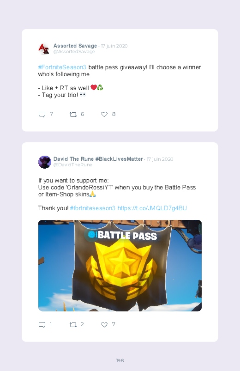Open Assorted Savage profile avatar
The width and height of the screenshot is (240, 371).
click(44, 49)
